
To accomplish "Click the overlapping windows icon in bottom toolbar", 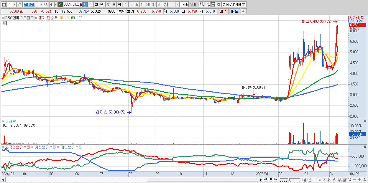I will tap(309, 179).
